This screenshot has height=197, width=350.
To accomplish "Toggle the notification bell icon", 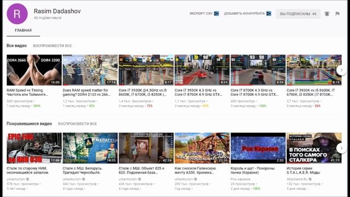I will [x=327, y=14].
